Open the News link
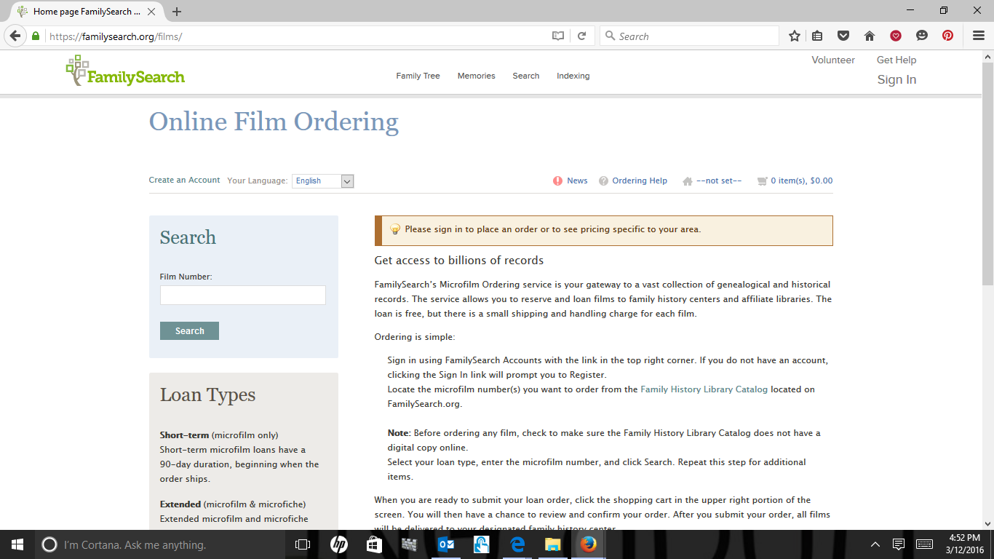 pyautogui.click(x=577, y=181)
